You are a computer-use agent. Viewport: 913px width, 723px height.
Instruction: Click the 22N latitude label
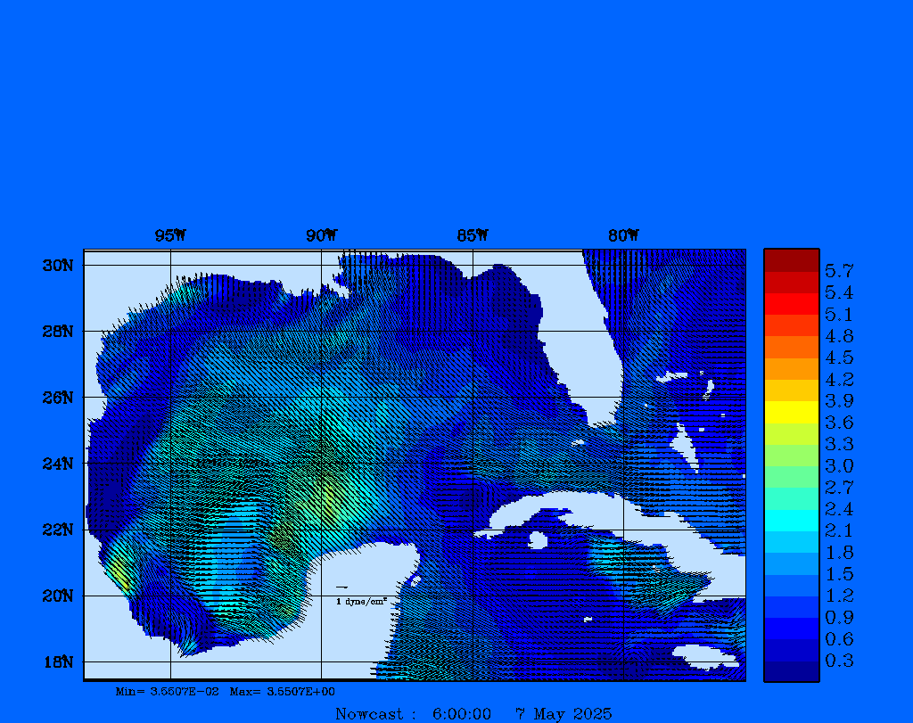coord(57,530)
